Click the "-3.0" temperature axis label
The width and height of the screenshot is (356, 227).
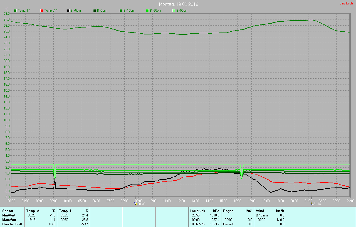coord(7,197)
